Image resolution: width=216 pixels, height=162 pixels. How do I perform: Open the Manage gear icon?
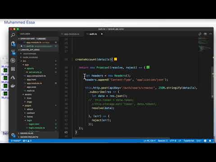[13, 135]
